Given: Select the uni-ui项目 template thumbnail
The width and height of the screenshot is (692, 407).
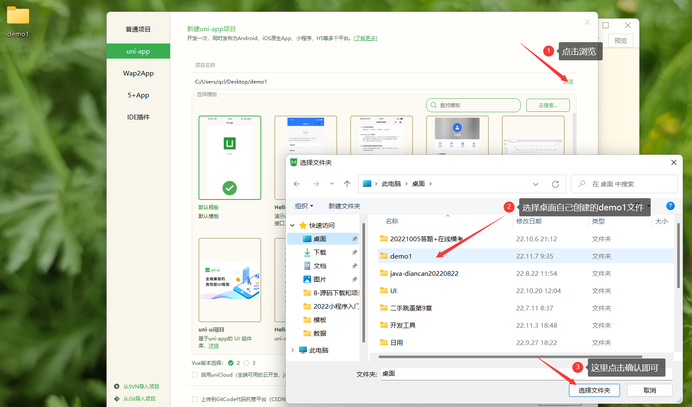Looking at the screenshot, I should pyautogui.click(x=230, y=280).
